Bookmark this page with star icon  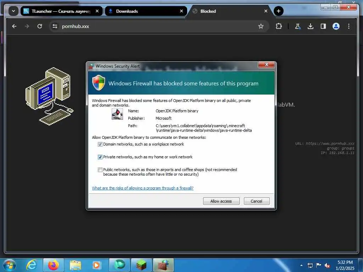click(x=261, y=26)
